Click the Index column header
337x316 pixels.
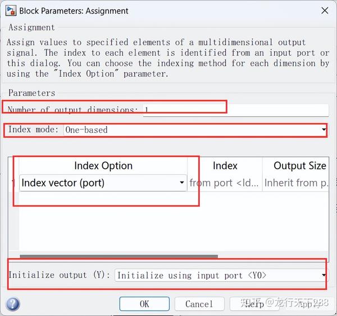(225, 166)
